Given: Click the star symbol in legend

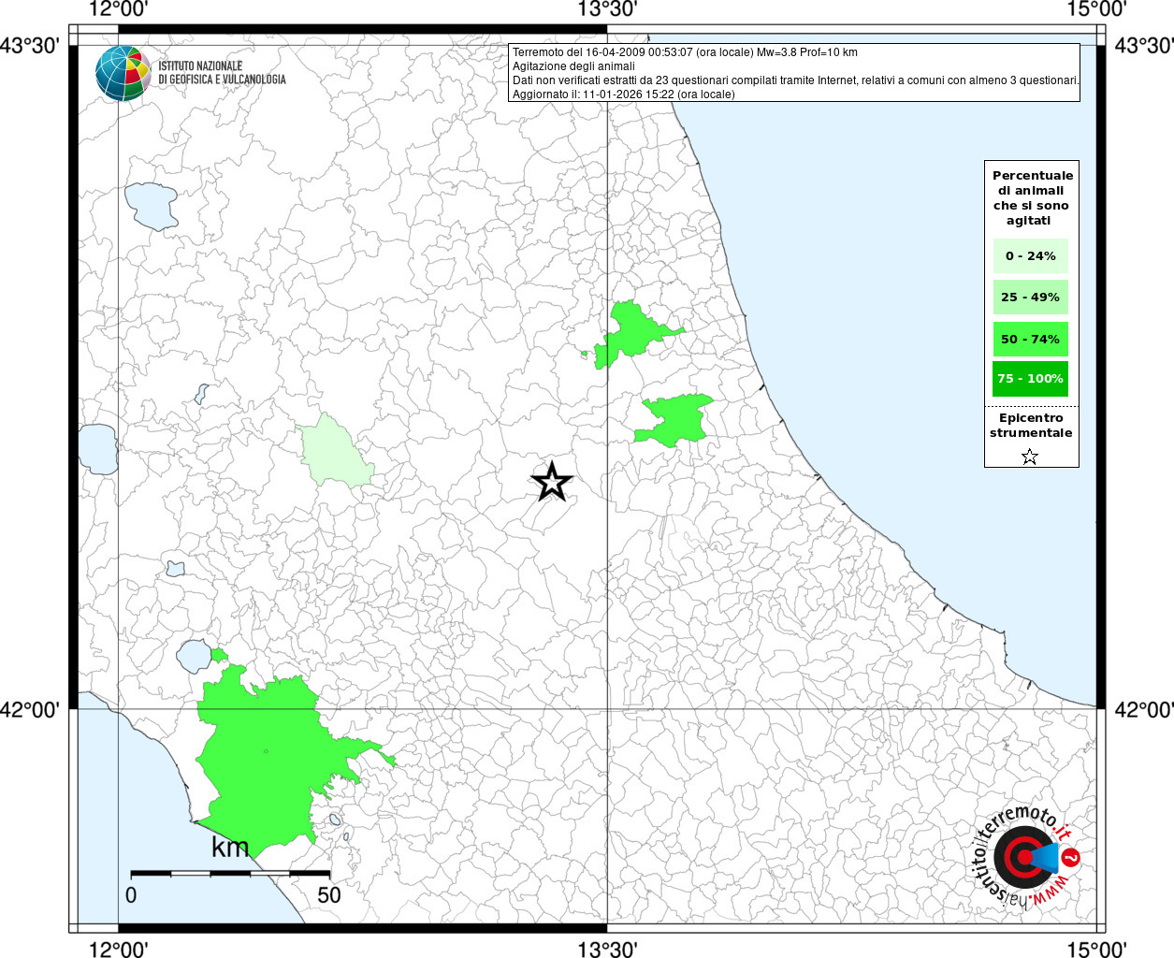Looking at the screenshot, I should 1030,457.
